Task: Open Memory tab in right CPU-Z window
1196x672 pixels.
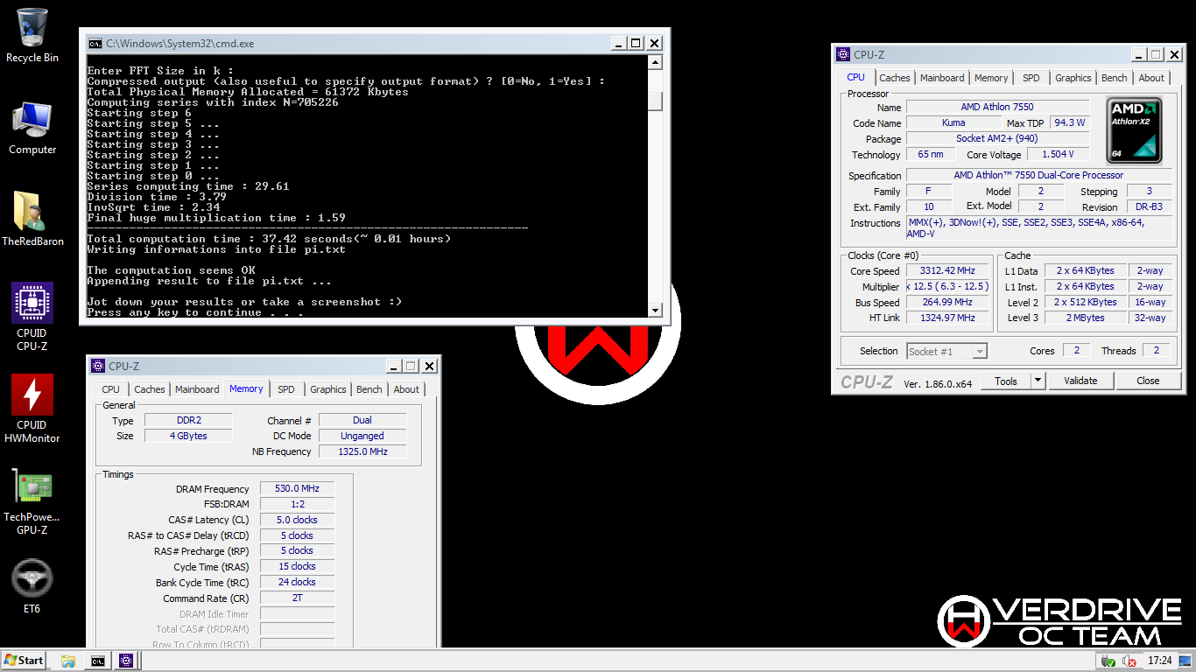Action: (991, 78)
